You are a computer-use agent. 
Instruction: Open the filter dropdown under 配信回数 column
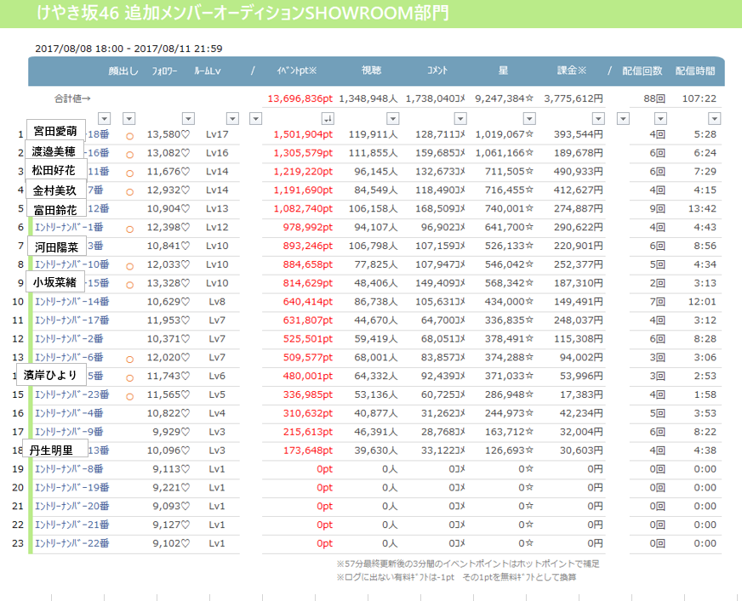pos(660,118)
